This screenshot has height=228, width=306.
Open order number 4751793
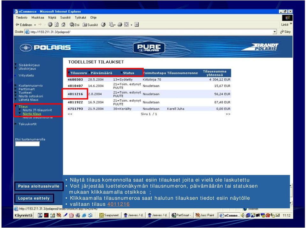(75, 109)
